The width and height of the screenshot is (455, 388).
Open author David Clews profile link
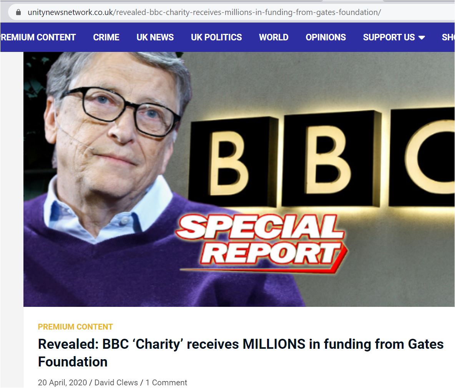116,383
